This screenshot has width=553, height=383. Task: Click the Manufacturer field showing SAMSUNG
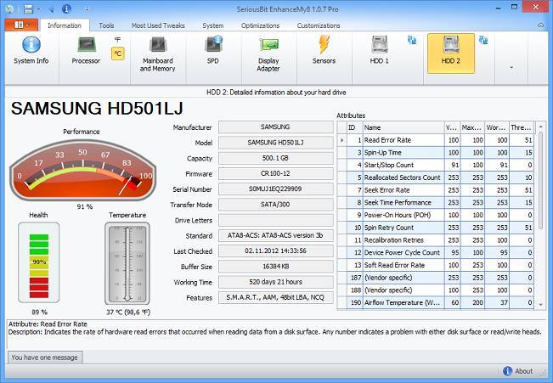tap(276, 127)
